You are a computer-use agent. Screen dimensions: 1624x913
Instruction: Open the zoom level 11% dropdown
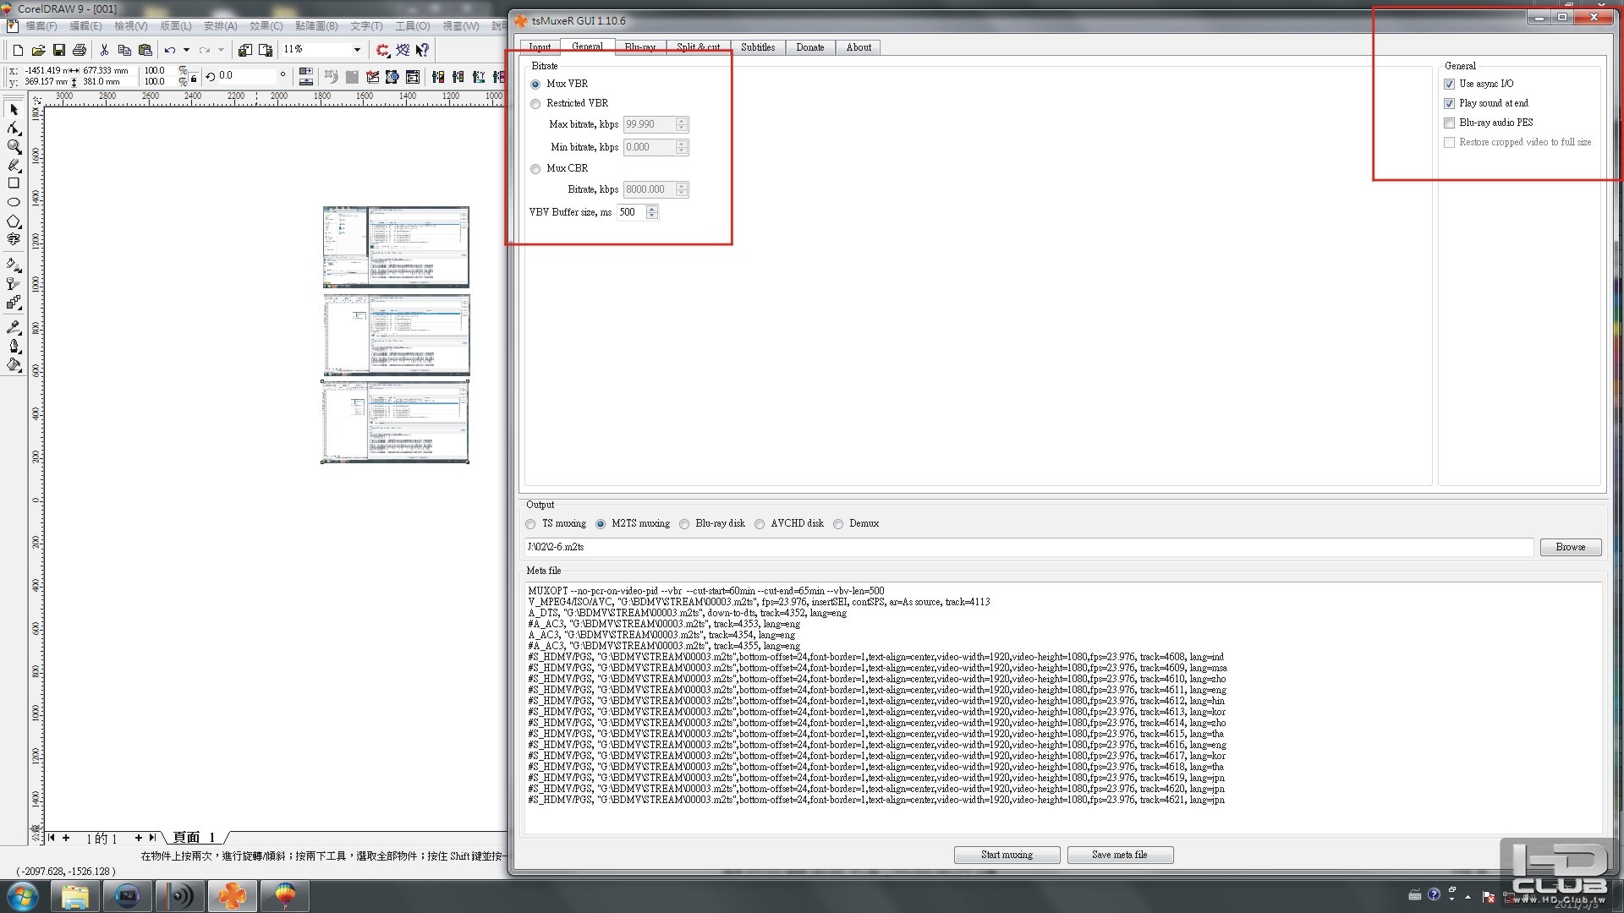coord(357,50)
